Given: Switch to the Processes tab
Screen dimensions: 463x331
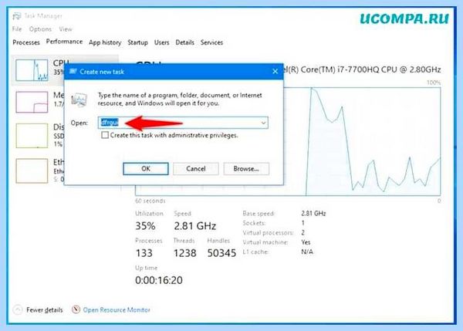Looking at the screenshot, I should pyautogui.click(x=26, y=42).
